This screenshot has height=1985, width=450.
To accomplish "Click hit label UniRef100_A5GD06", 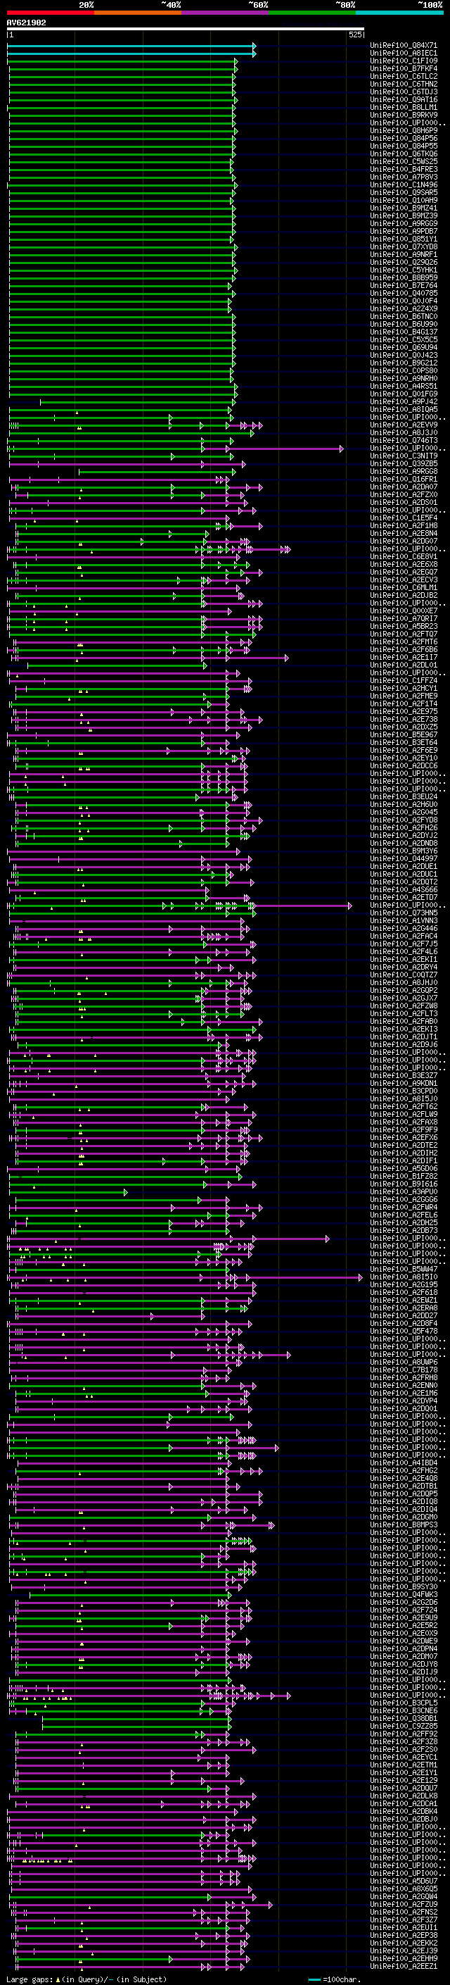I will [404, 1168].
